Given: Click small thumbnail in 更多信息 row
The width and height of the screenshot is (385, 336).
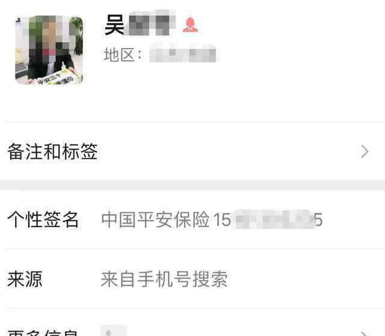Looking at the screenshot, I should (x=114, y=331).
